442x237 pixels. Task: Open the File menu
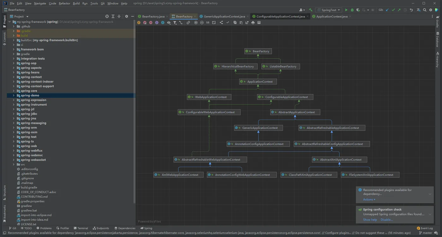click(x=12, y=3)
